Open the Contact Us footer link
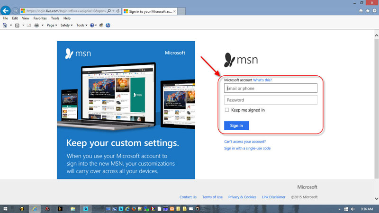Screen dimensions: 379x213 (x=188, y=197)
